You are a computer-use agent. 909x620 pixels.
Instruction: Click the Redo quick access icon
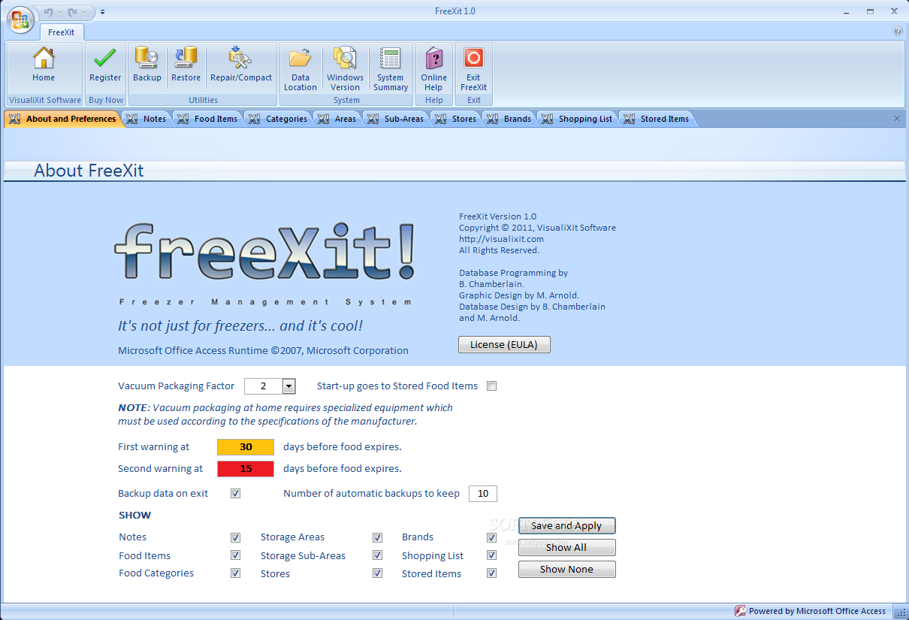[x=73, y=12]
